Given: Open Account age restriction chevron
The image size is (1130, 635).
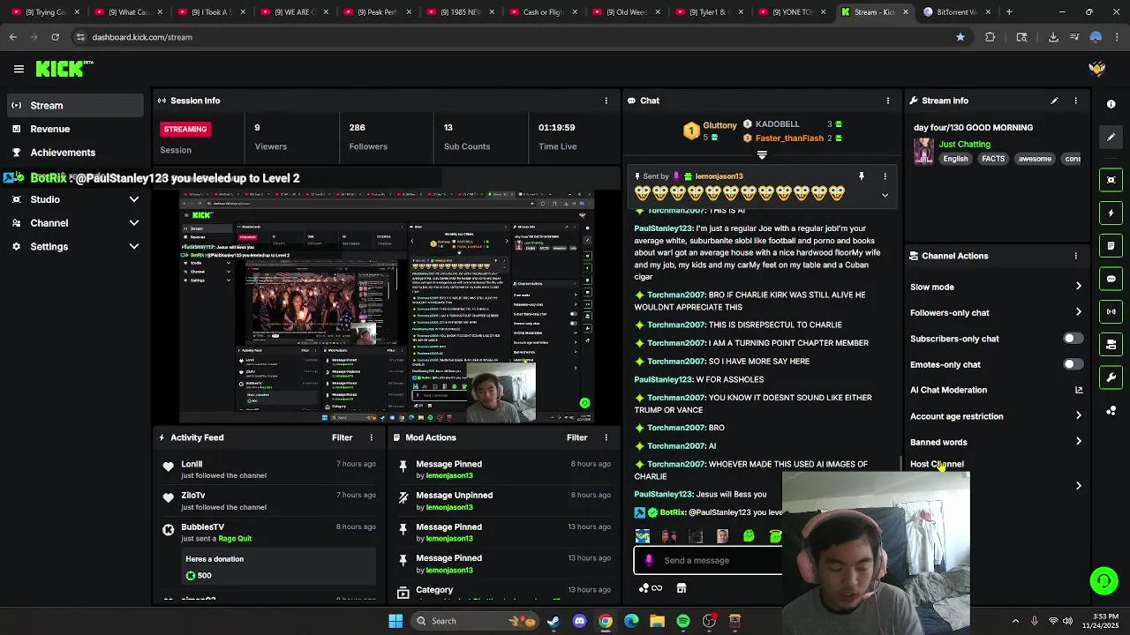Looking at the screenshot, I should pos(1078,416).
